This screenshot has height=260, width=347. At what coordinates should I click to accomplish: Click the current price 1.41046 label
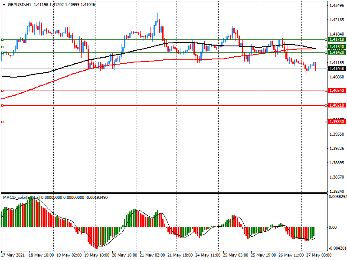pyautogui.click(x=336, y=69)
